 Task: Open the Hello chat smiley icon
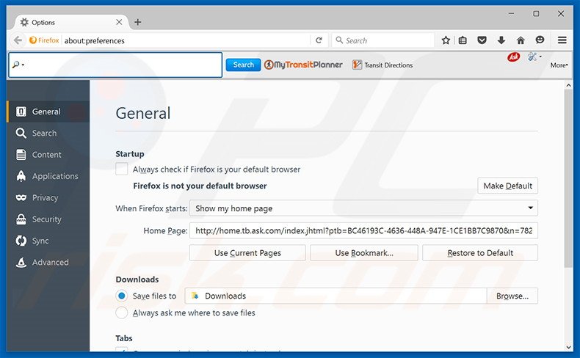[x=540, y=40]
